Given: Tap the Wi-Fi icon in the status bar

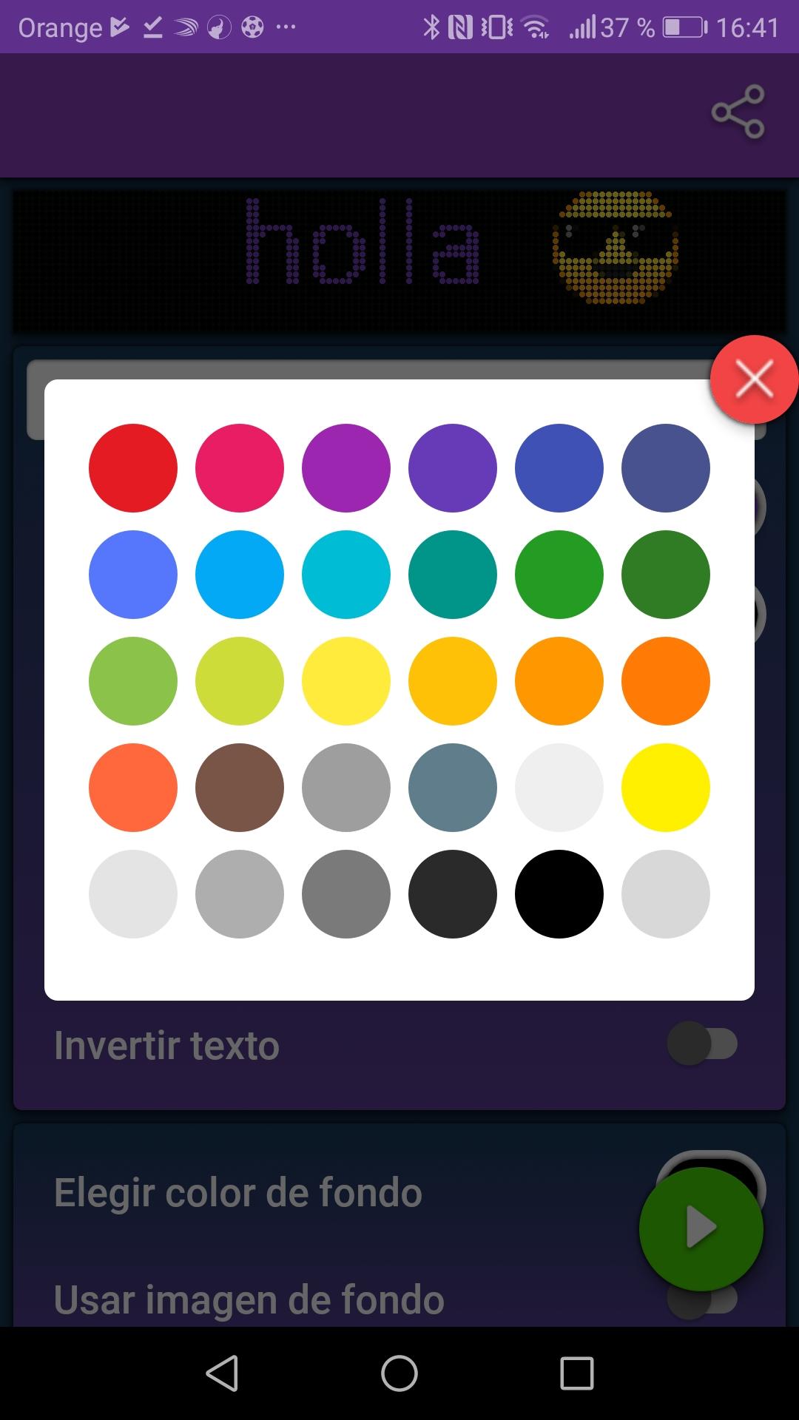Looking at the screenshot, I should pyautogui.click(x=536, y=27).
